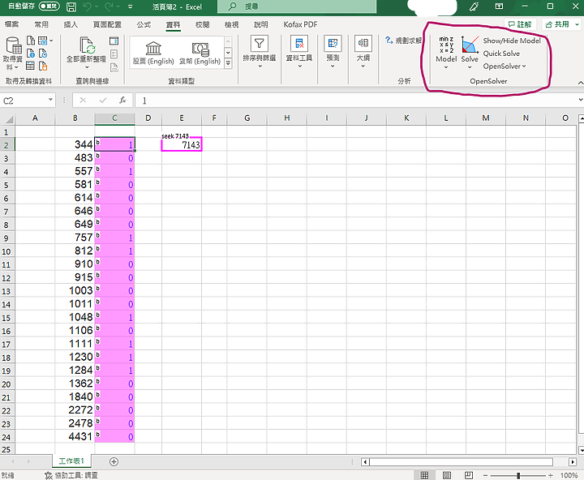The height and width of the screenshot is (480, 584).
Task: Switch to the 公式 Formulas tab
Action: [x=144, y=24]
